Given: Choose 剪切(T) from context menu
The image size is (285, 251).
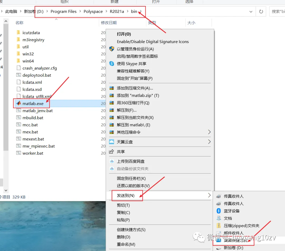Looking at the screenshot, I should tap(123, 205).
